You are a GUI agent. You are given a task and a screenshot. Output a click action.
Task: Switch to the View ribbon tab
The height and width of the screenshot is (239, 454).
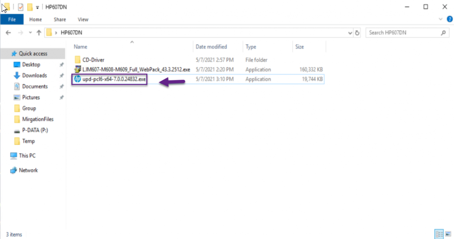[x=83, y=20]
